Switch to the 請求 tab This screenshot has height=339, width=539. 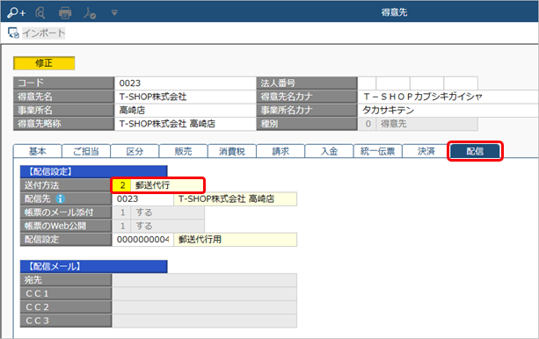[x=280, y=151]
